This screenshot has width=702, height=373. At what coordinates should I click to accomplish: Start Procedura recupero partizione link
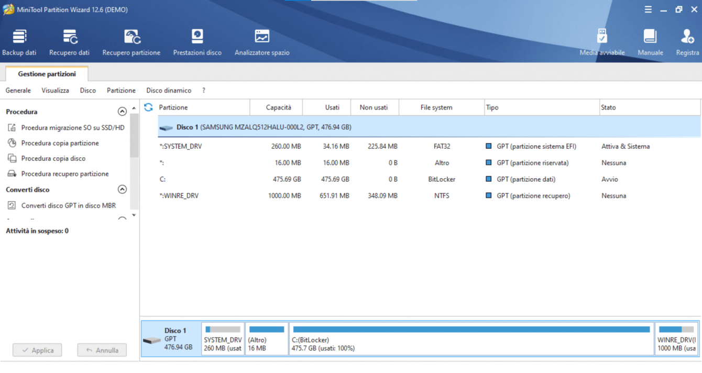tap(65, 174)
